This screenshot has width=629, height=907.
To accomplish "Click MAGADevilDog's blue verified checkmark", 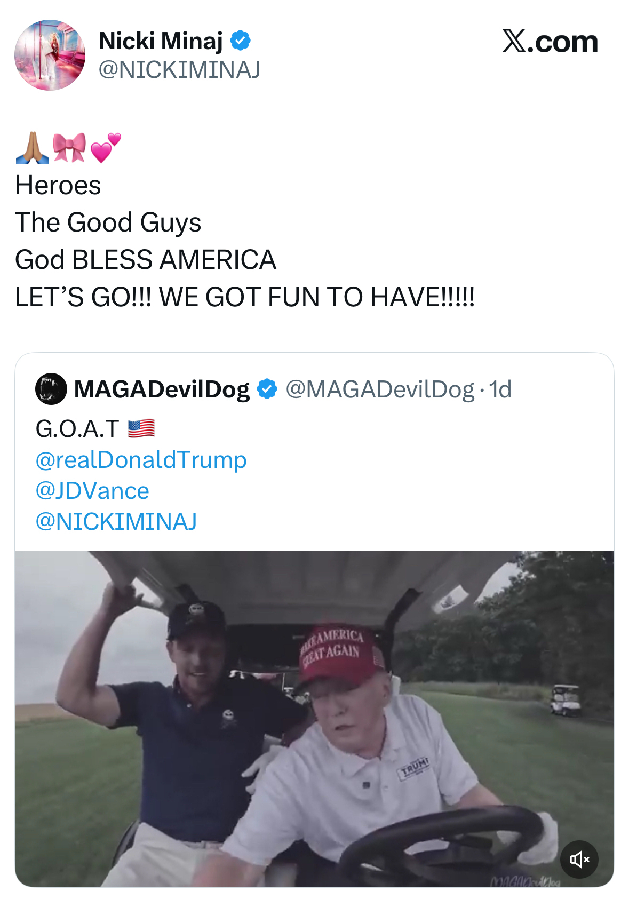I will click(267, 389).
